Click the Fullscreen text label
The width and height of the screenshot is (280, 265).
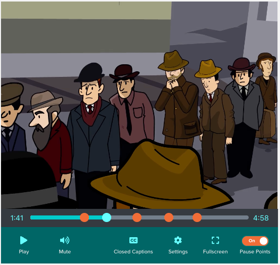pyautogui.click(x=215, y=251)
